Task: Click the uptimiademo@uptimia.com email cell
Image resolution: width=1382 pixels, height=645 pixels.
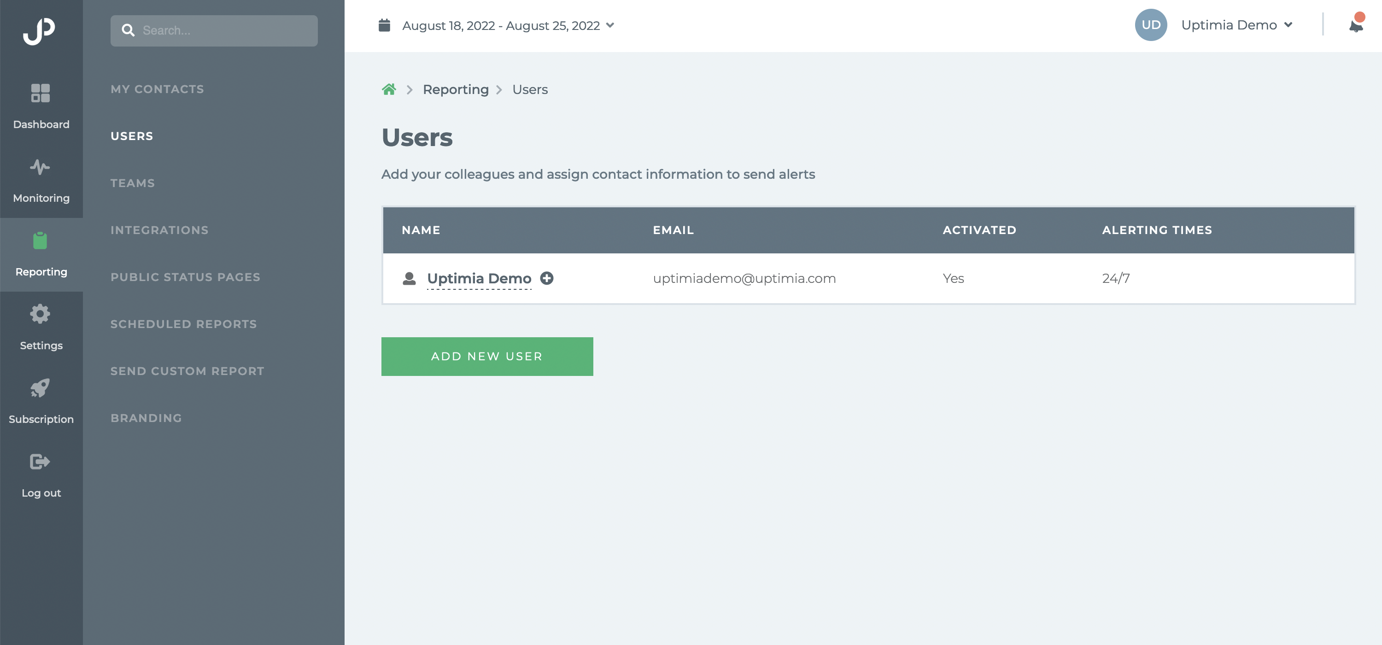Action: 744,278
